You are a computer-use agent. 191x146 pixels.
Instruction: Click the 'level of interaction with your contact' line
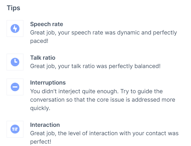coord(104,133)
